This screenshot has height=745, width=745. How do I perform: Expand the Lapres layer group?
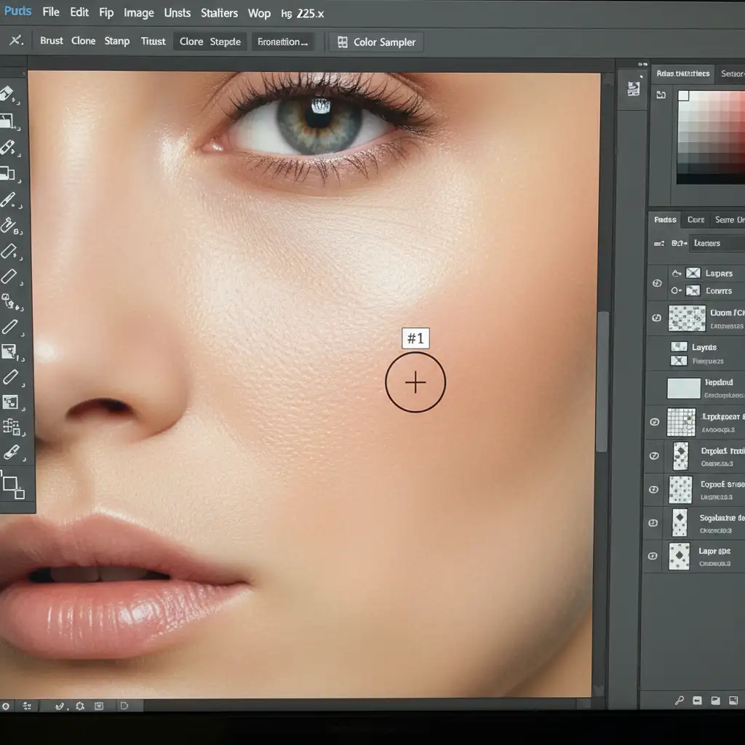coord(677,274)
